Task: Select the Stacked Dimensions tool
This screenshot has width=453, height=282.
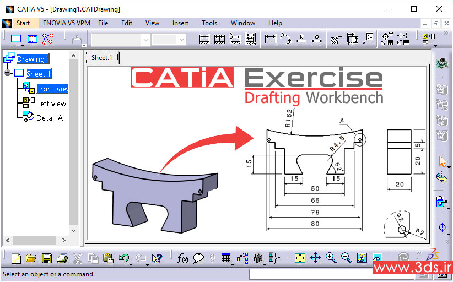Action: [251, 39]
